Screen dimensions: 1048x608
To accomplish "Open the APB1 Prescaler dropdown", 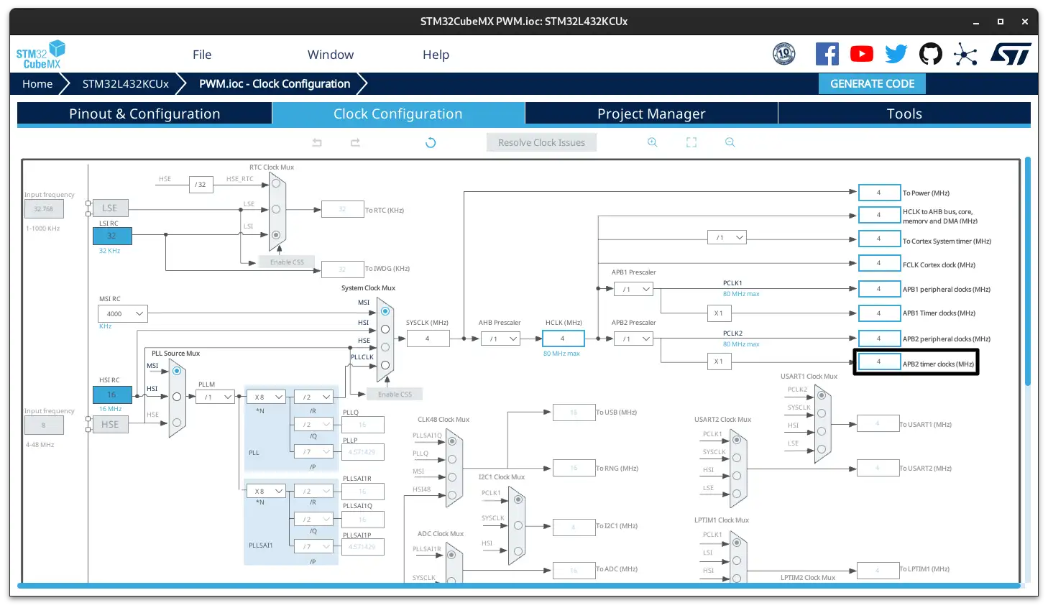I will coord(633,289).
